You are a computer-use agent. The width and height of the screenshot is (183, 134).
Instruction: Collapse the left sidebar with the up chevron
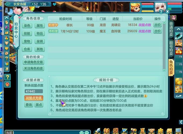coord(6,18)
